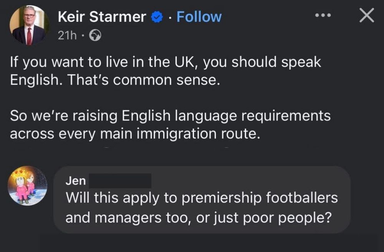This screenshot has width=384, height=252.
Task: Click commenter name Jen
Action: coord(75,180)
